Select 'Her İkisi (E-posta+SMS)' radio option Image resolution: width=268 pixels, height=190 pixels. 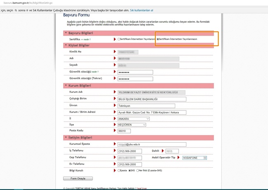coord(139,170)
